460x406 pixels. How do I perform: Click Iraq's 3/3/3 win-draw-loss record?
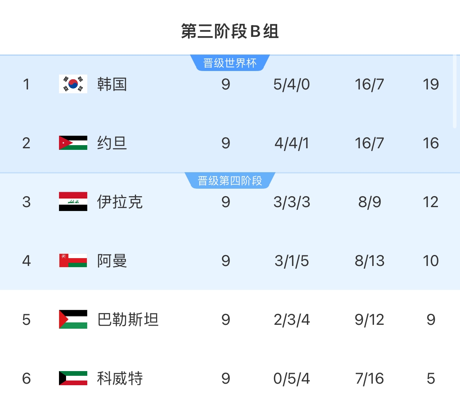(x=292, y=202)
